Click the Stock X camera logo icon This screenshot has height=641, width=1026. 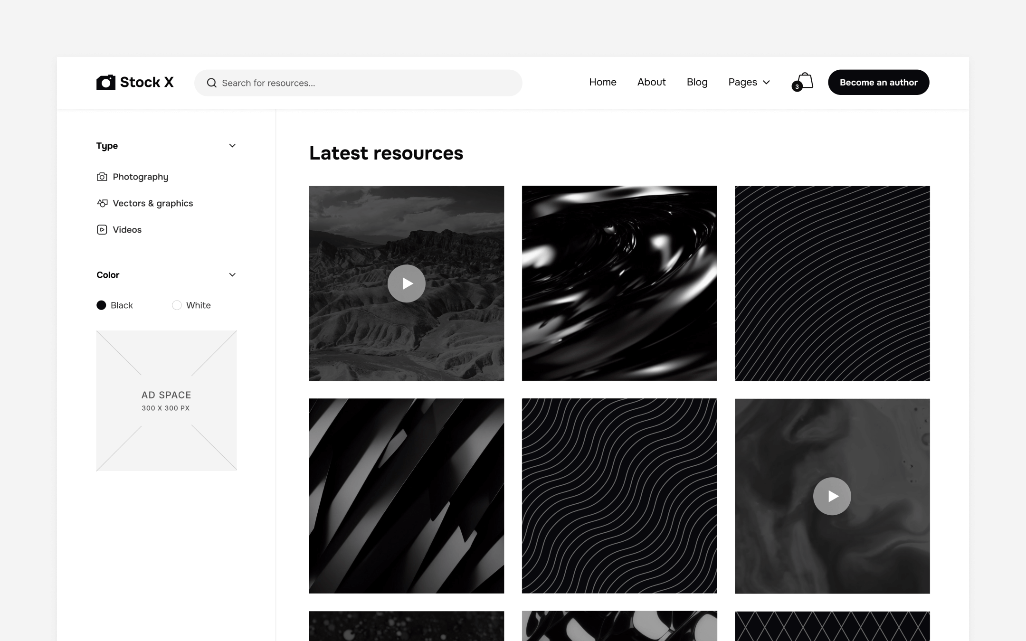[105, 82]
